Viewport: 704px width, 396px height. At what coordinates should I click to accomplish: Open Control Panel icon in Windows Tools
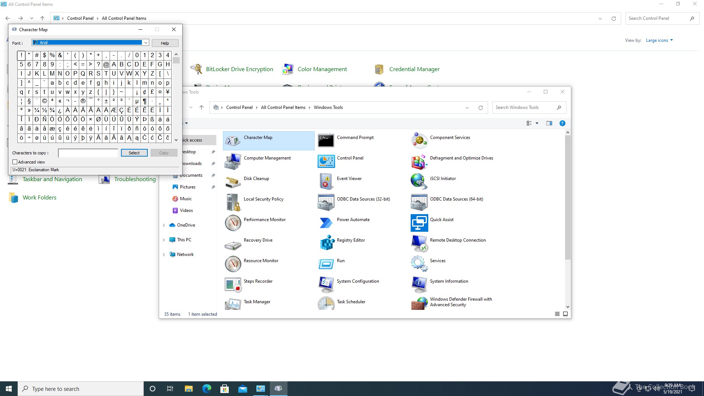pos(326,161)
